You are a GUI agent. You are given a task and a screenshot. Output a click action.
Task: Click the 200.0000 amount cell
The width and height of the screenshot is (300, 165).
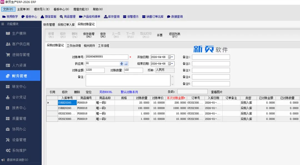click(x=176, y=103)
